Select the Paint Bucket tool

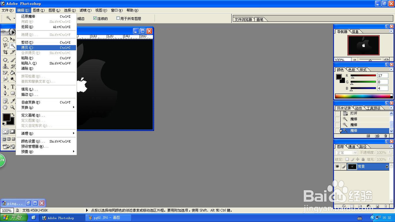tap(12, 73)
